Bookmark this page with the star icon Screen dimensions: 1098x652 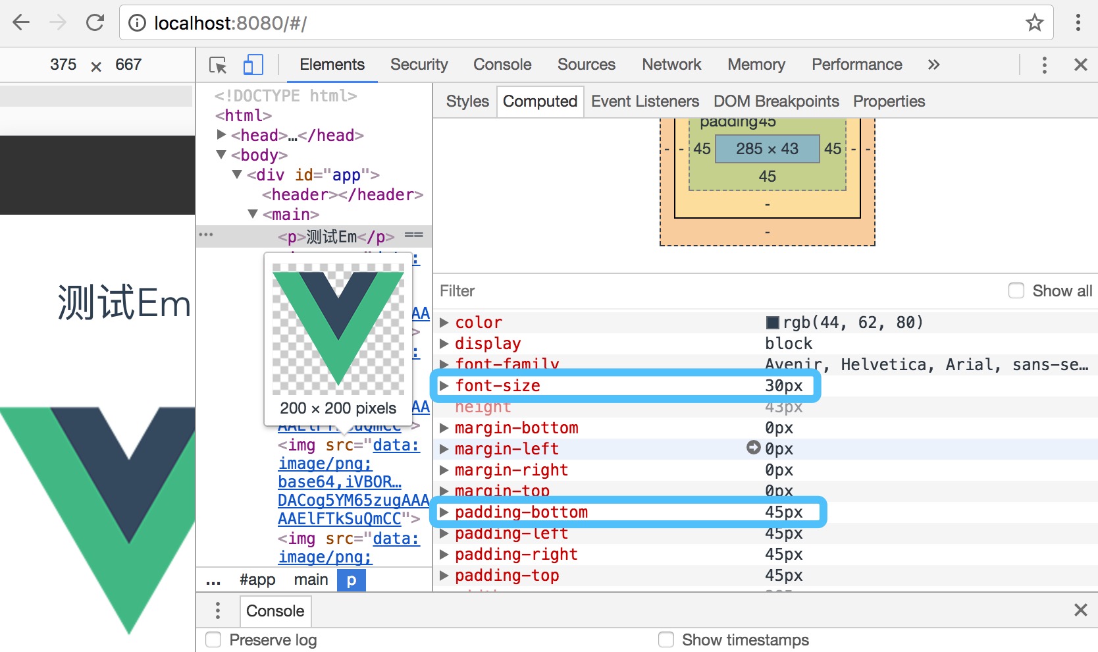(1034, 23)
